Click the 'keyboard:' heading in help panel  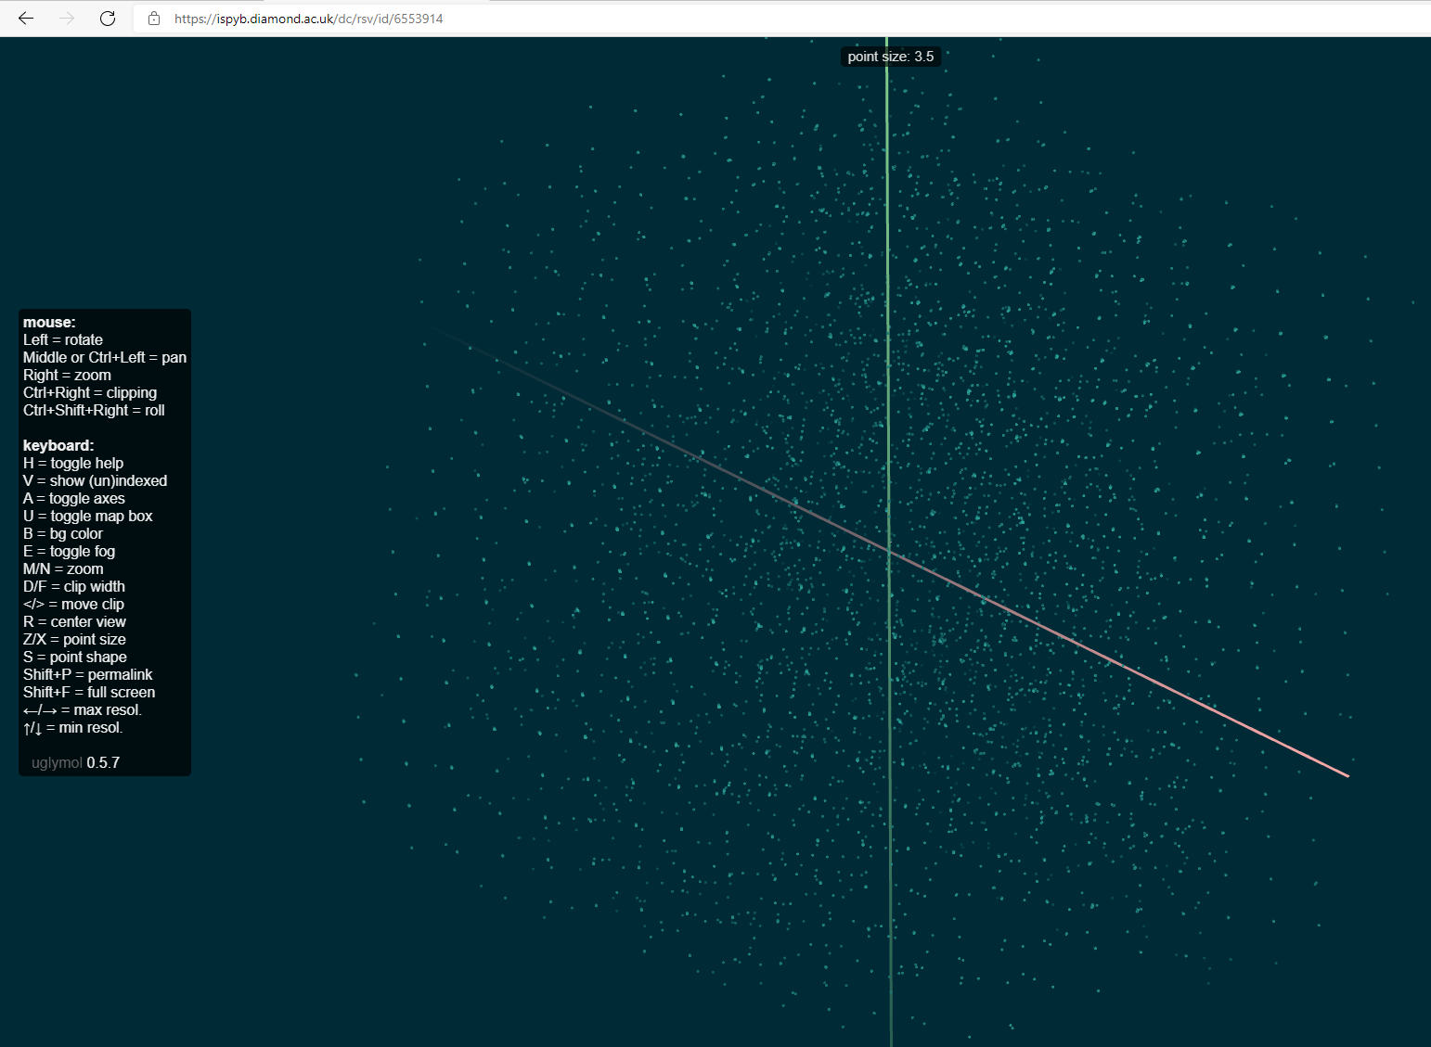(x=58, y=446)
